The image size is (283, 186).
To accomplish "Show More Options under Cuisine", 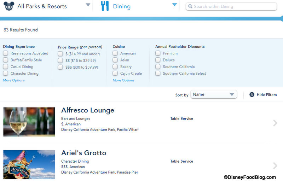I will (123, 80).
